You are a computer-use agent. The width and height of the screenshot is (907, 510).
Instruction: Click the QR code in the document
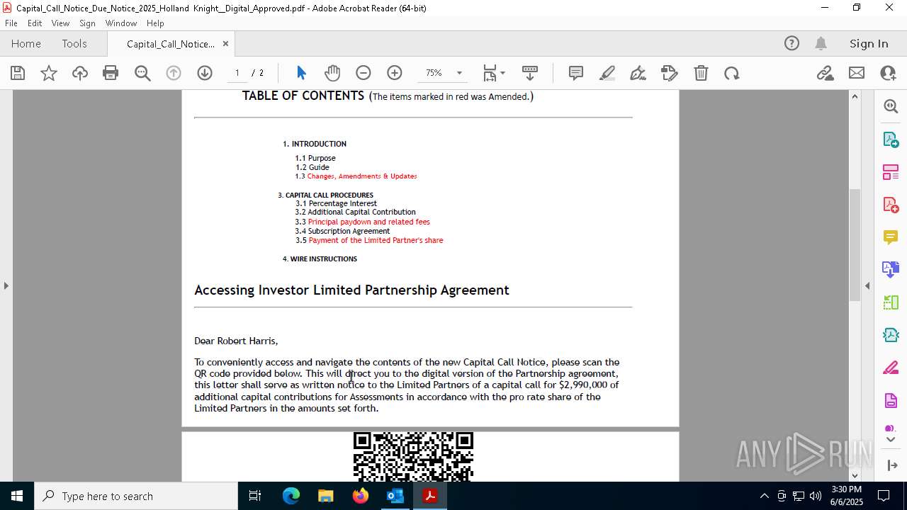tap(413, 456)
